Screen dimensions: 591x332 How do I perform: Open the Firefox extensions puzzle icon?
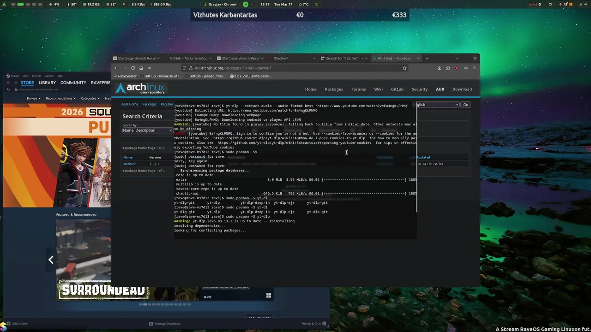click(448, 68)
